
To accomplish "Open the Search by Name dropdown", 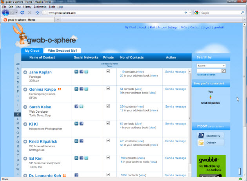I will [x=211, y=66].
